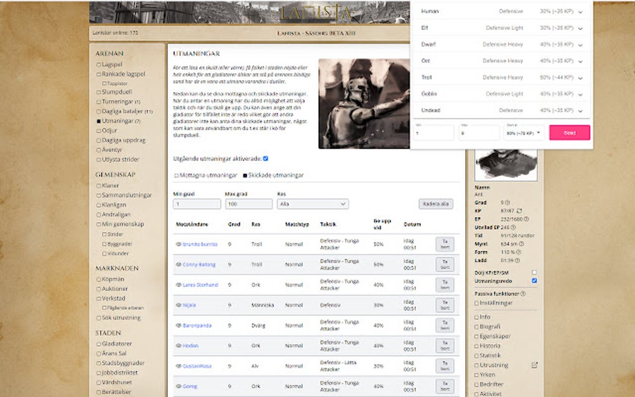Click the info icon beside Grad 9
Screen dimensions: 635x397
[x=507, y=202]
